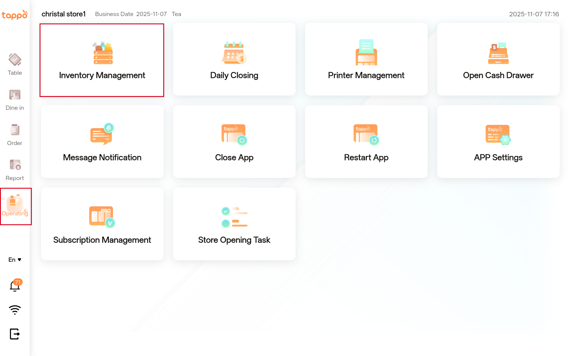This screenshot has height=356, width=571.
Task: Open the Store Opening Task tile
Action: [234, 224]
